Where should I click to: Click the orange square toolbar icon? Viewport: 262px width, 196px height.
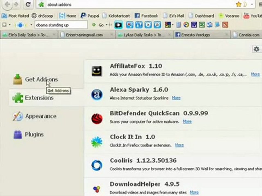pos(225,25)
